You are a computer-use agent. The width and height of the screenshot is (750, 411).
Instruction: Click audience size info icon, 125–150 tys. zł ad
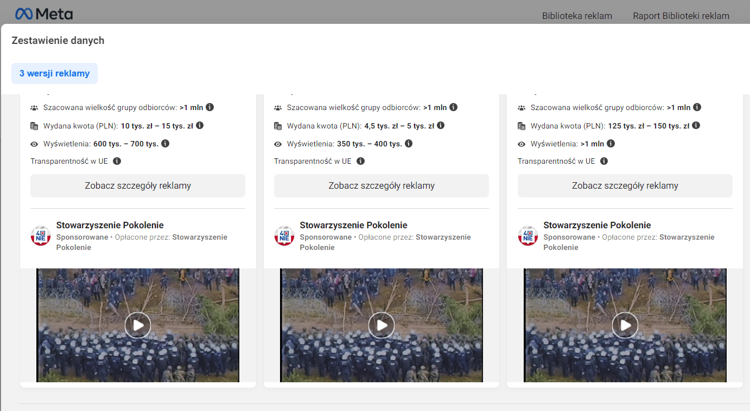pyautogui.click(x=697, y=107)
